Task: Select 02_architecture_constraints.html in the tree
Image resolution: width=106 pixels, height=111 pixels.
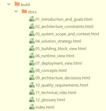Action: (64, 27)
